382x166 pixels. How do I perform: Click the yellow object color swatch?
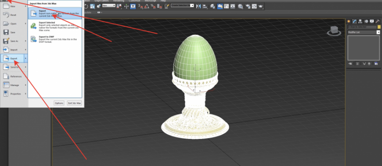379,27
